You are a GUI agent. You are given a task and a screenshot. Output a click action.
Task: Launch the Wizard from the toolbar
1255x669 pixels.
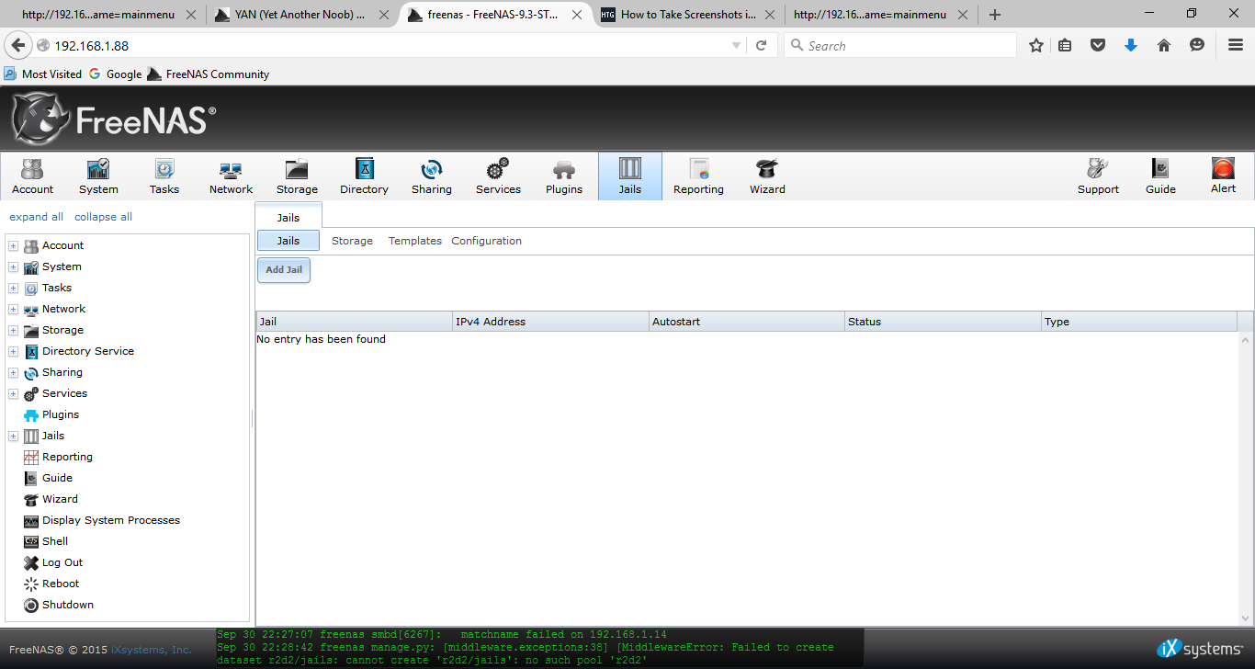(767, 176)
